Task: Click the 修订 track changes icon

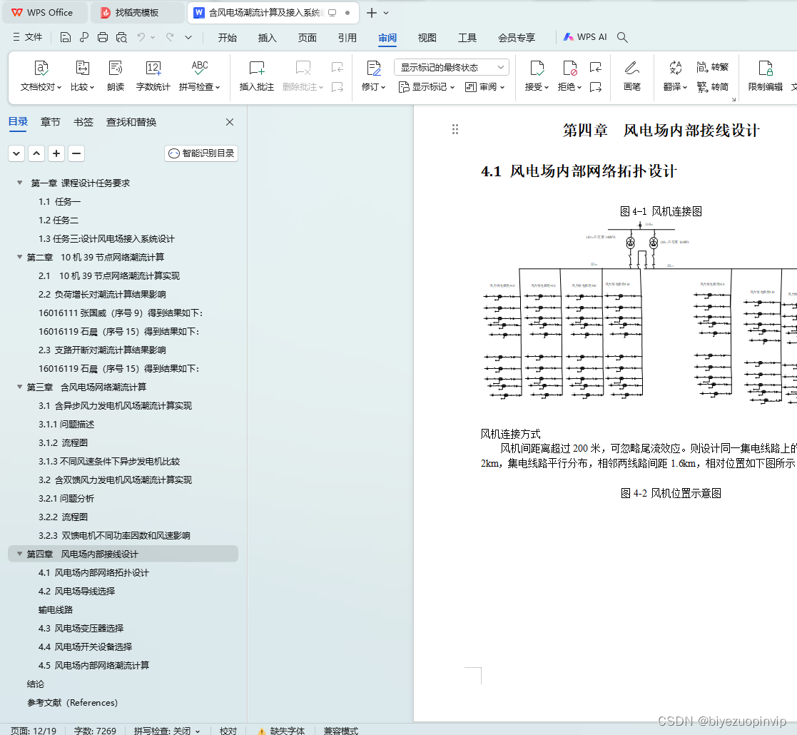Action: (x=374, y=68)
